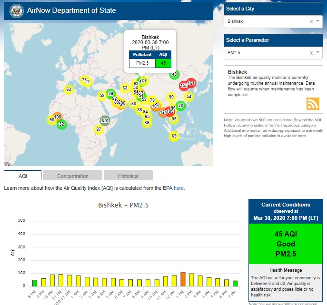Select the gray N/A map marker
Screen dimensions: 327x305
point(105,120)
